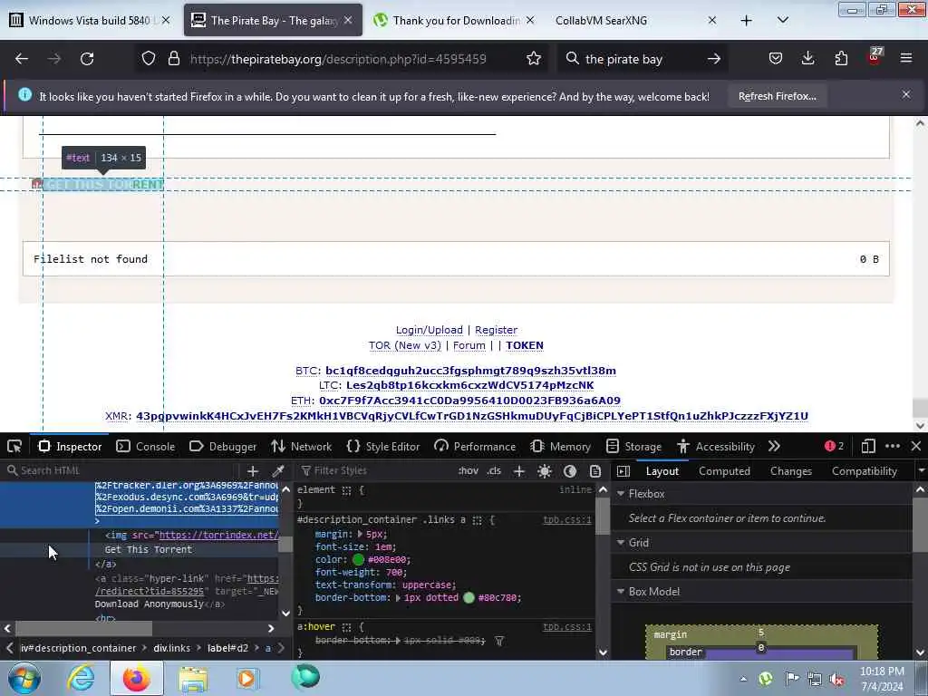The height and width of the screenshot is (696, 928).
Task: Open the Accessibility devtools tab
Action: [x=716, y=446]
